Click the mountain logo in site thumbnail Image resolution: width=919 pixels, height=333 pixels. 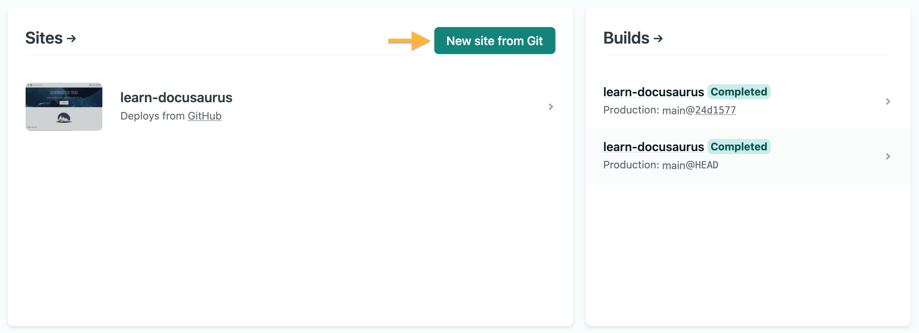point(64,118)
